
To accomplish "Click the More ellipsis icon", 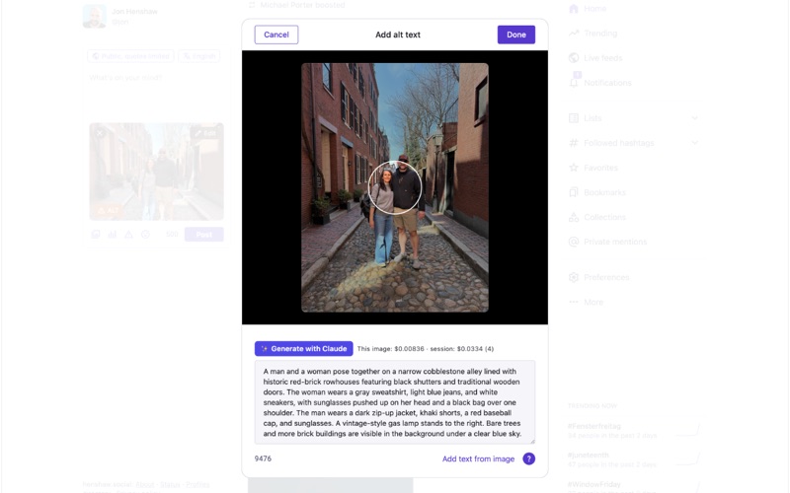I will click(x=574, y=302).
